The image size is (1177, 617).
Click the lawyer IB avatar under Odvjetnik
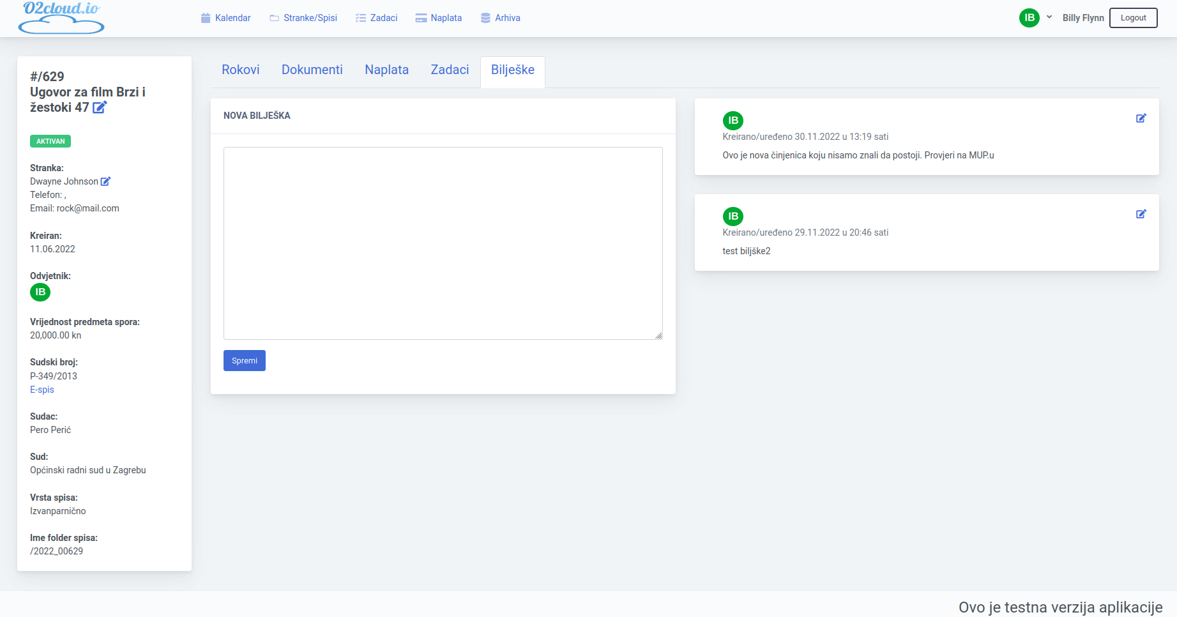(x=40, y=292)
